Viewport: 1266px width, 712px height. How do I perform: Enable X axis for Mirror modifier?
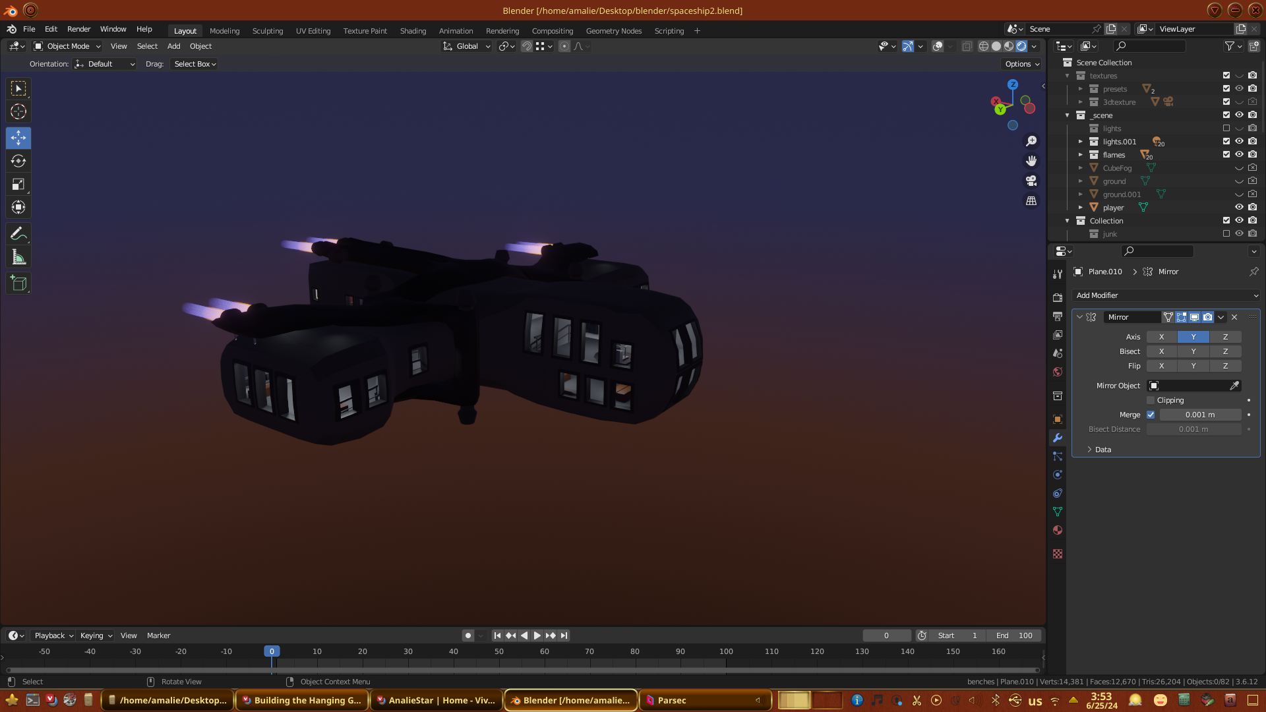[1161, 337]
